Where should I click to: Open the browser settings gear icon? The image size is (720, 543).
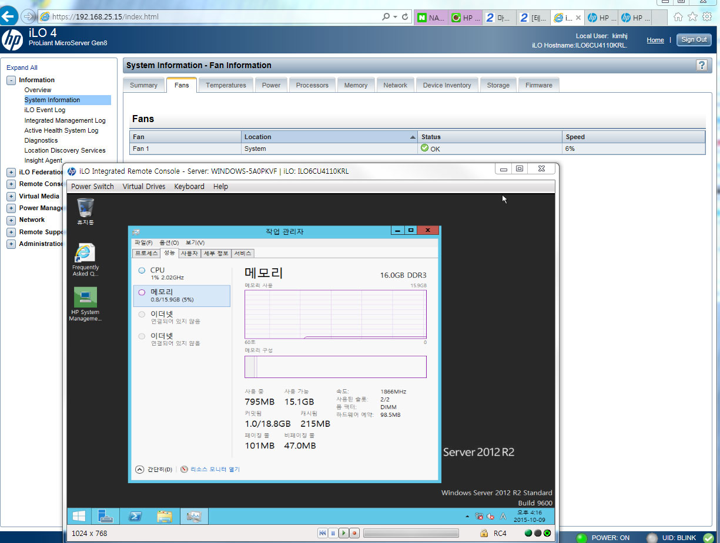point(708,17)
